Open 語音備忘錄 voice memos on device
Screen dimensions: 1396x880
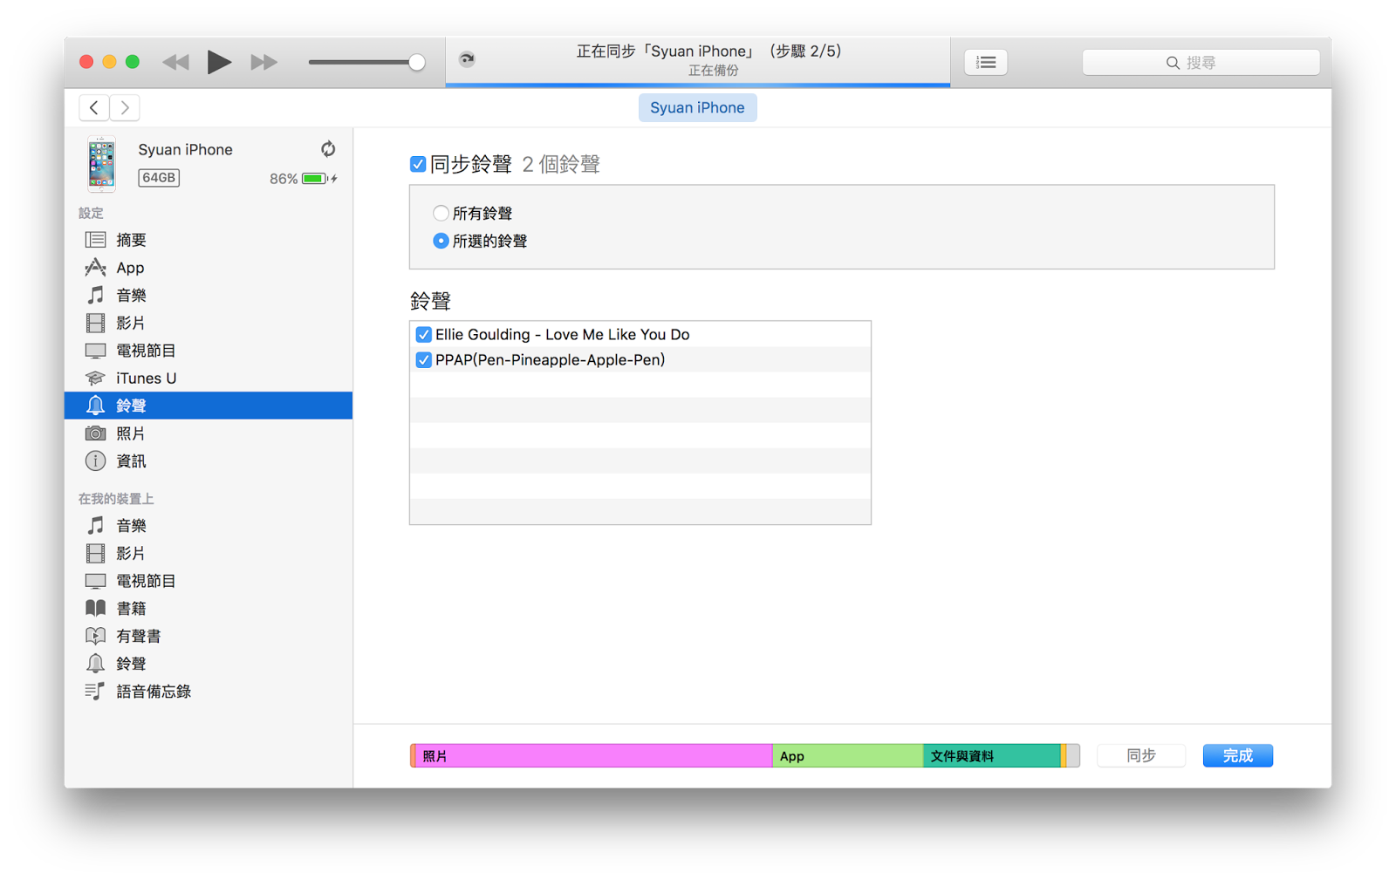point(209,692)
